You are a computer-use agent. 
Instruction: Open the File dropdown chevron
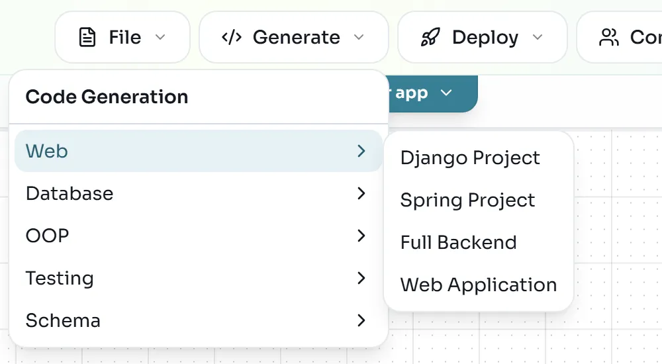pyautogui.click(x=160, y=37)
